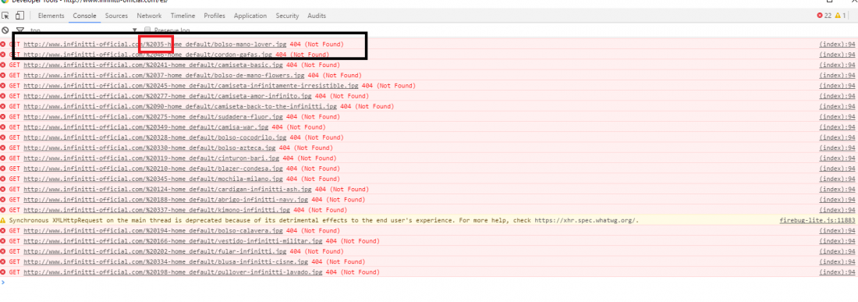Click the error icon on kimono-infinitti.jpg row
The image size is (858, 302).
[x=3, y=210]
